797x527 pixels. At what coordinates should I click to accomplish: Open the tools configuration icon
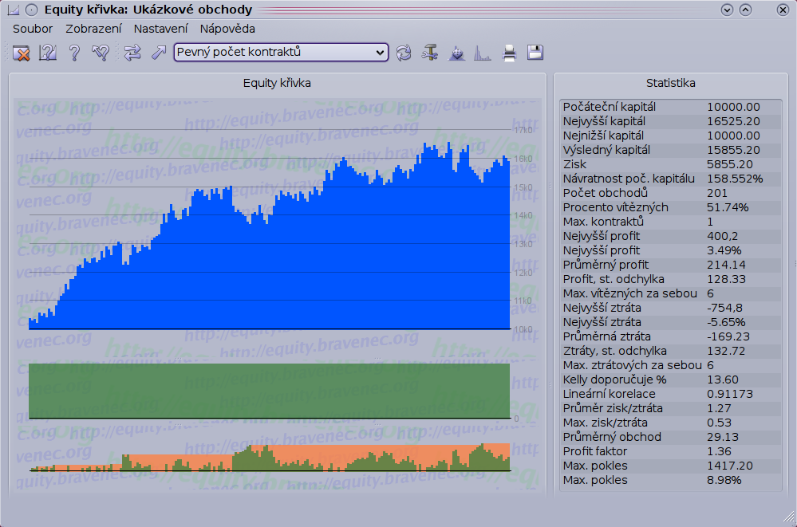coord(430,53)
